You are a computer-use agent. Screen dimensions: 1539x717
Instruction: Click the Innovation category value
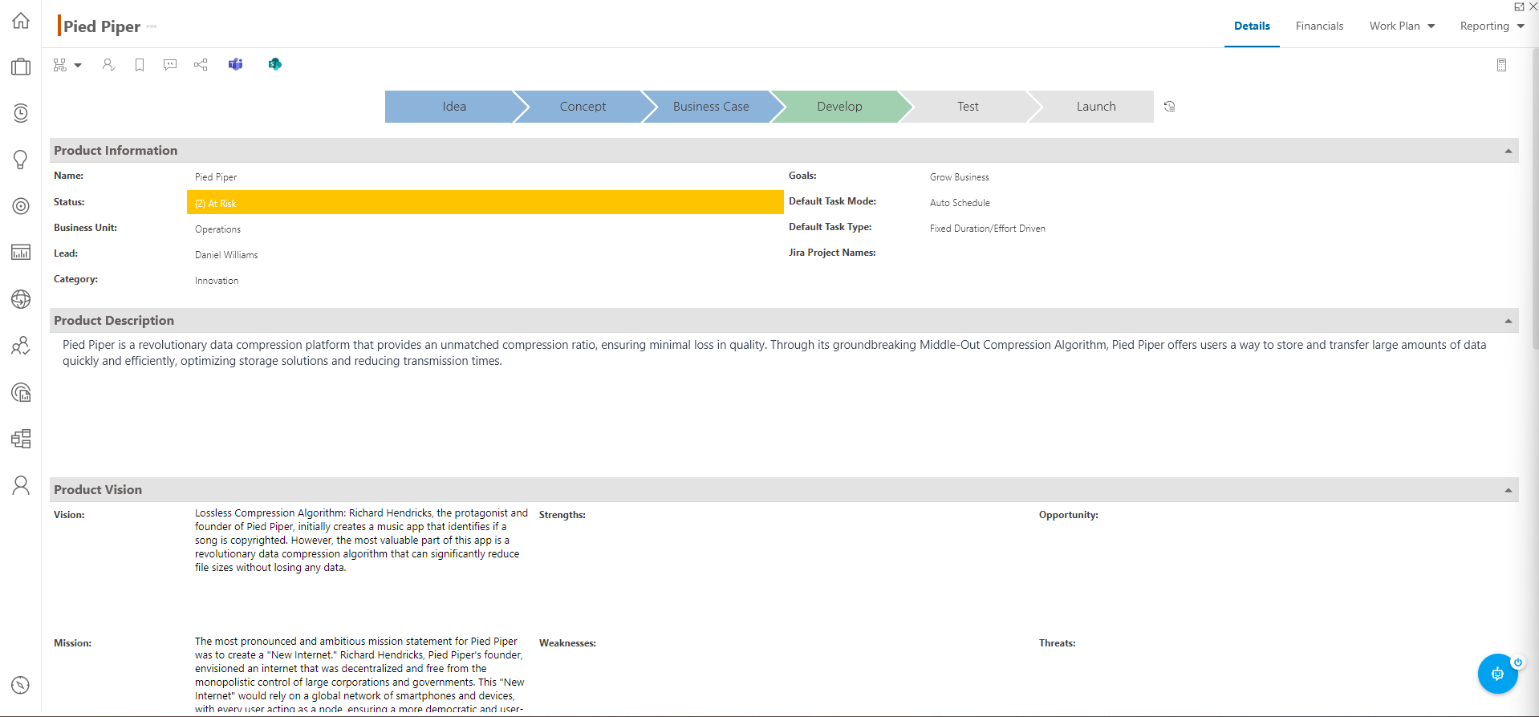pos(217,281)
